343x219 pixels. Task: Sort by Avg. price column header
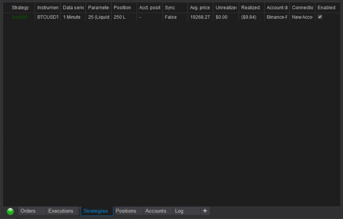point(200,8)
